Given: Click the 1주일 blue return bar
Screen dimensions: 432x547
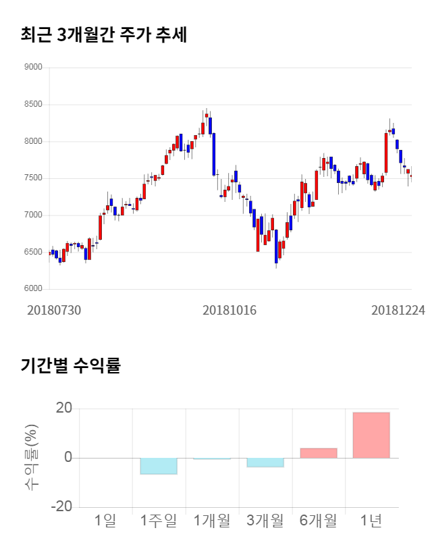Looking at the screenshot, I should pos(159,465).
